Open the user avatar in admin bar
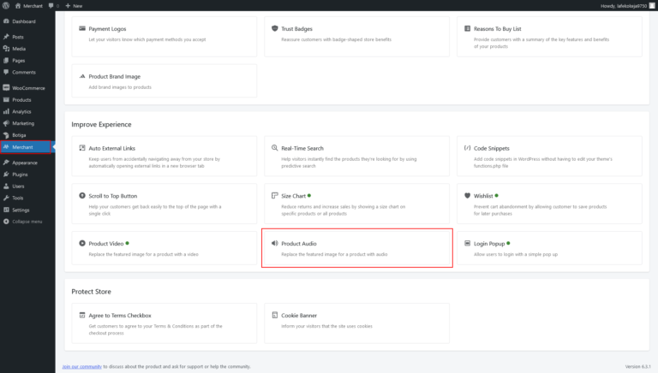This screenshot has width=658, height=373. click(652, 5)
